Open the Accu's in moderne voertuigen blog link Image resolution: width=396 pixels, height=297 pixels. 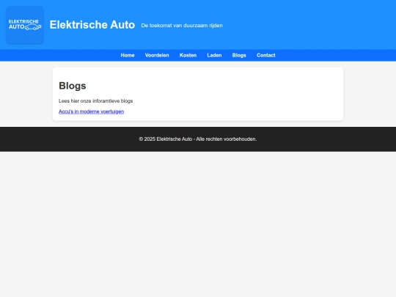coord(91,111)
